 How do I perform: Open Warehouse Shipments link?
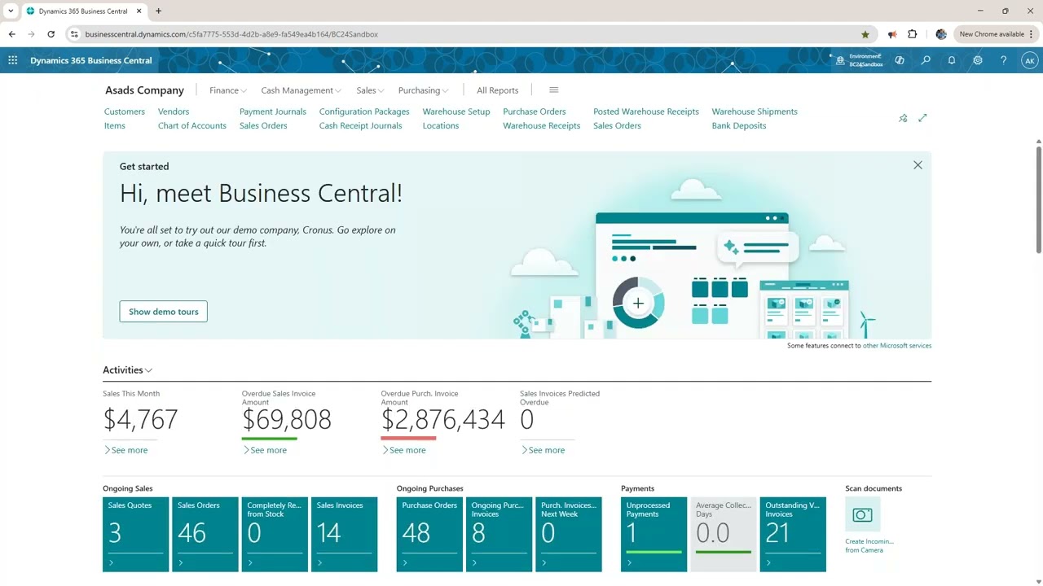tap(755, 112)
